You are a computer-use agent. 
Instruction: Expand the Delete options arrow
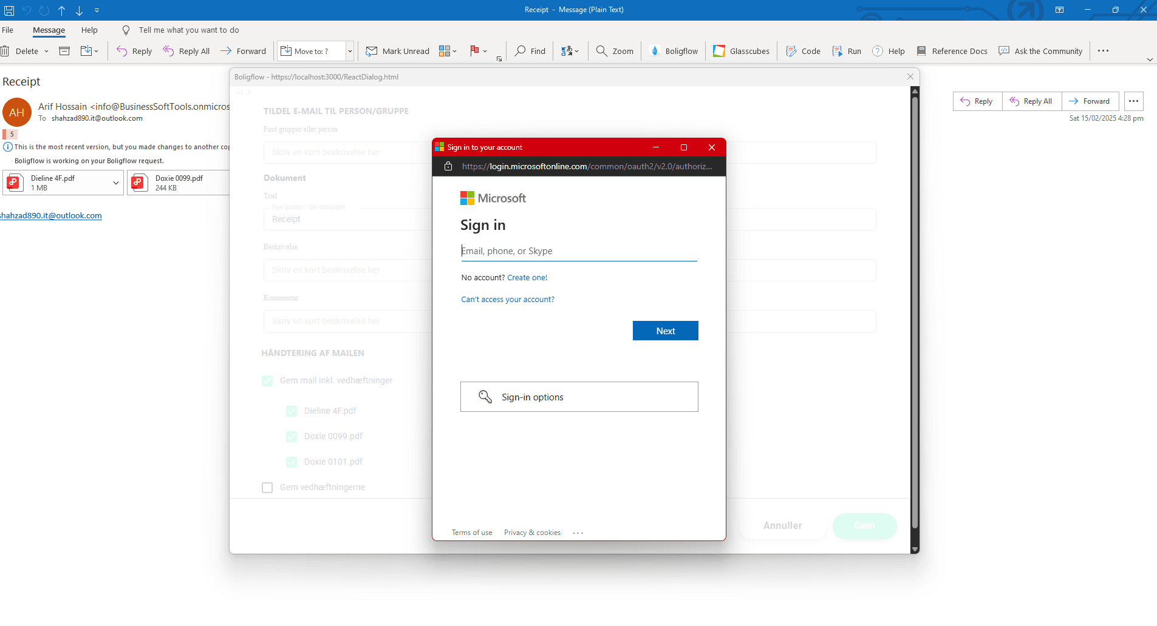click(46, 51)
